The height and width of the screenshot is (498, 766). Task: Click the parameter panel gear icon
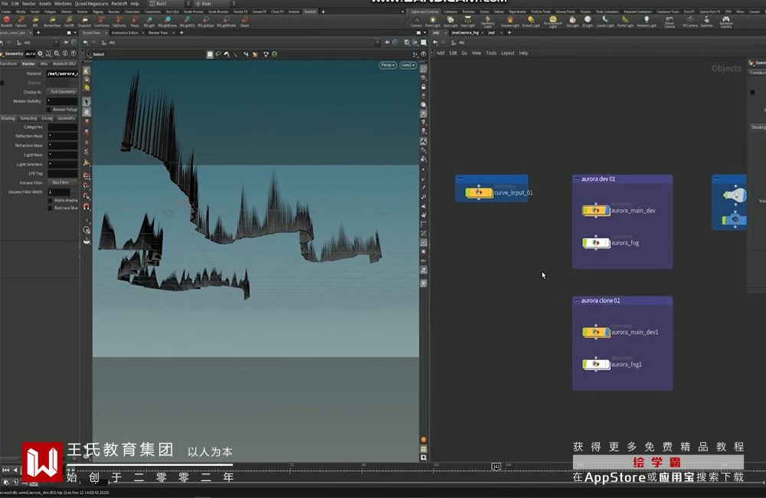tap(41, 54)
